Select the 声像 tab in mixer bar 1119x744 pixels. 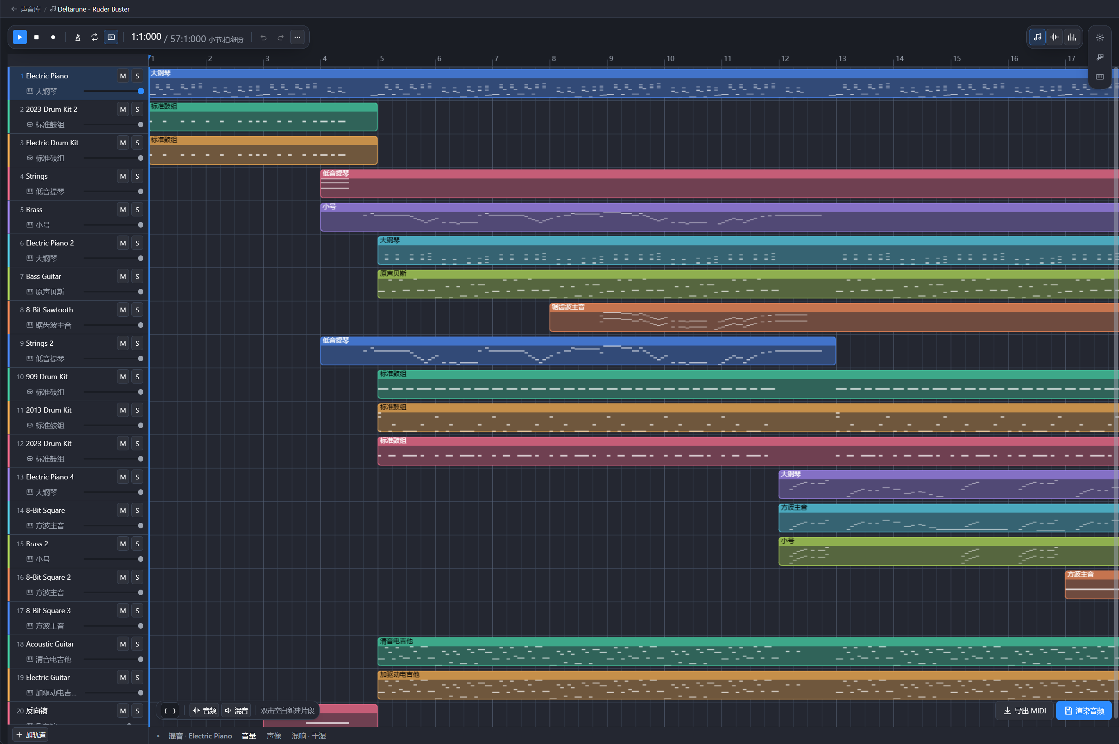point(274,736)
